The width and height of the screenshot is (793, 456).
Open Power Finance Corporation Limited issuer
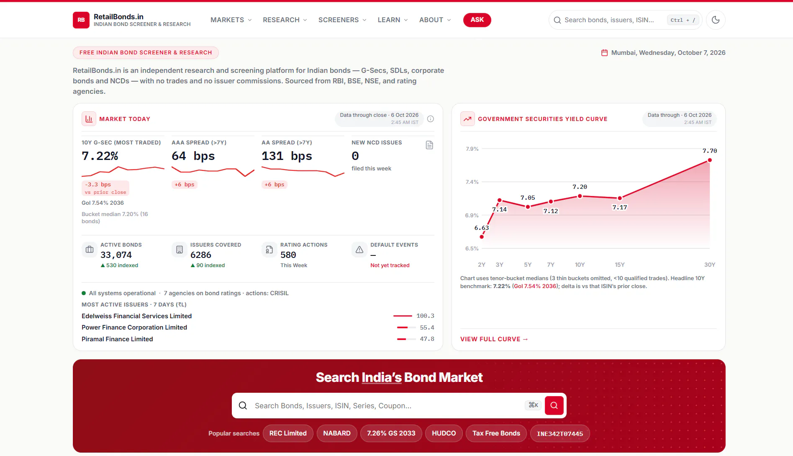coord(134,327)
